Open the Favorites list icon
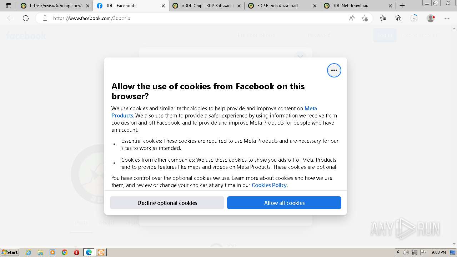457x257 pixels. [x=383, y=18]
